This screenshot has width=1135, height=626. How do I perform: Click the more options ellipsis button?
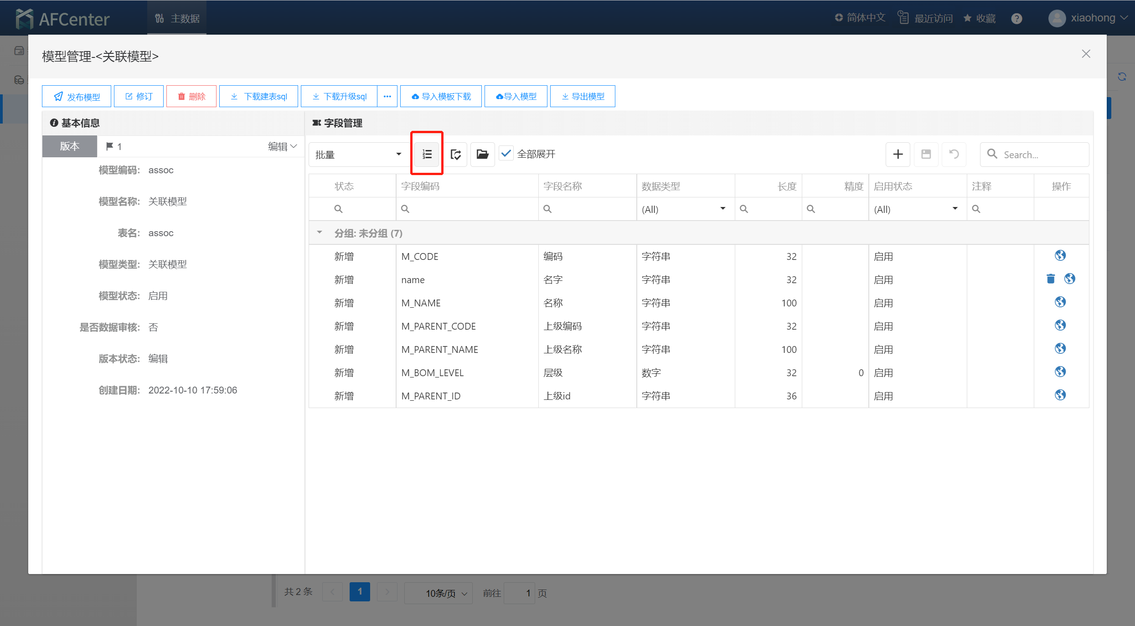(x=387, y=96)
